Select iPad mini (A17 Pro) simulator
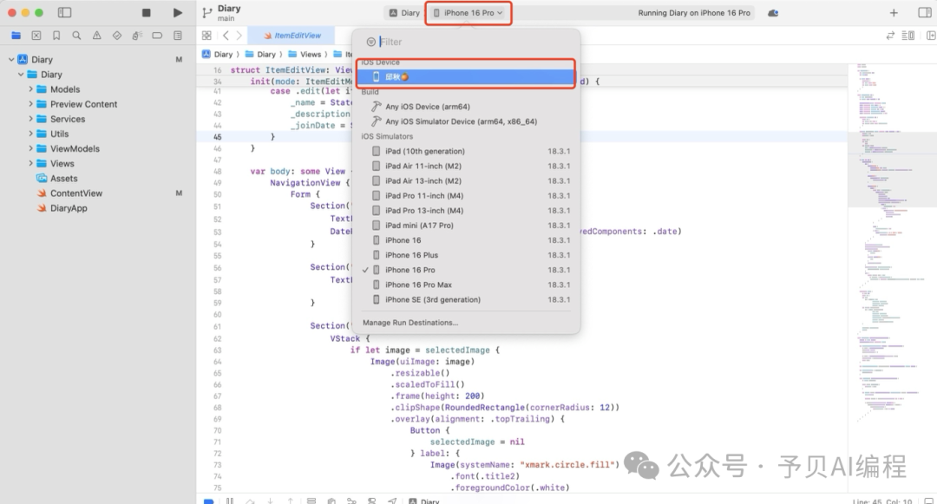 point(466,226)
